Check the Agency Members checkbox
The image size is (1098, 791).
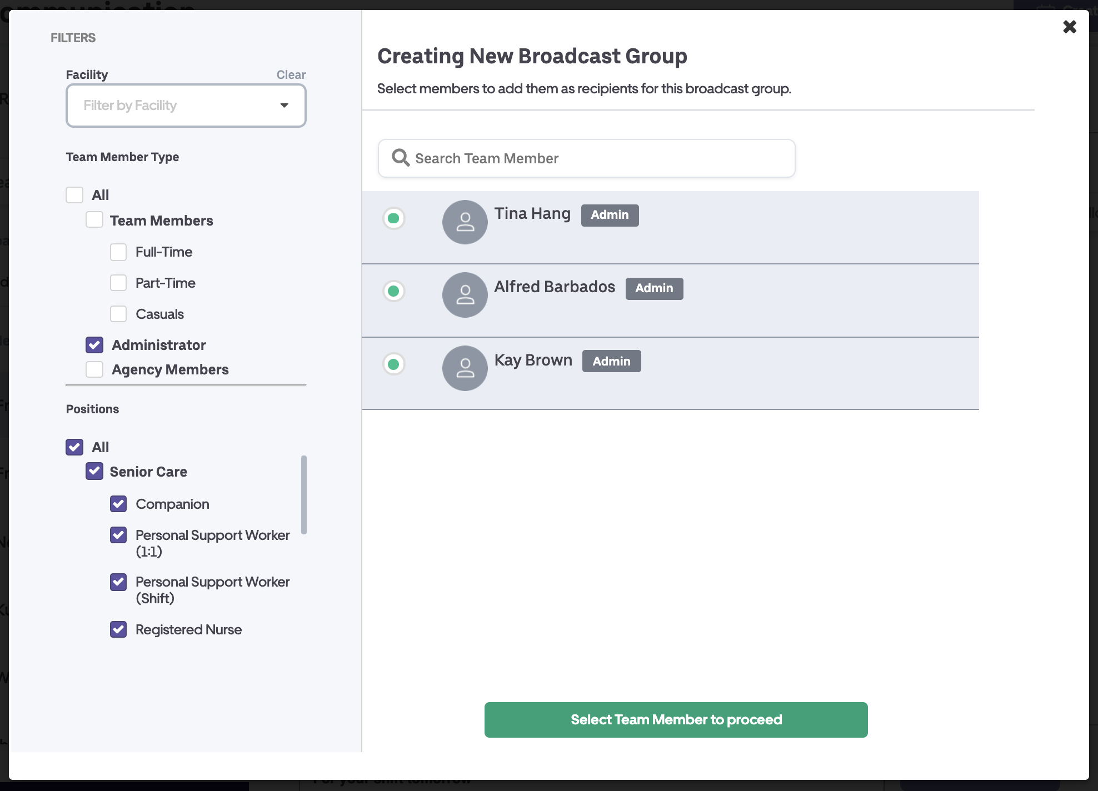[x=94, y=369]
